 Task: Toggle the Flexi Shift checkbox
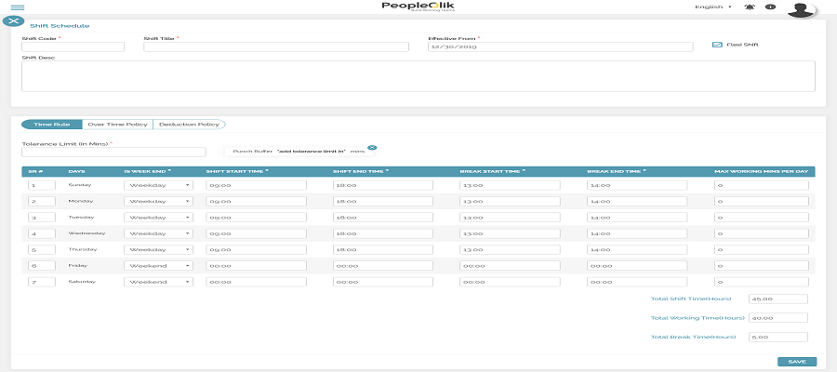tap(717, 45)
